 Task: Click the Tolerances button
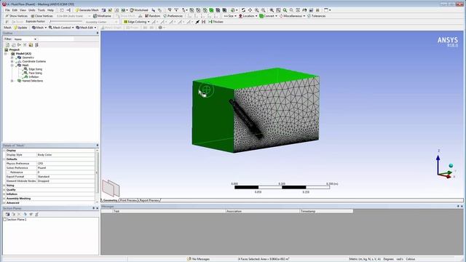[316, 16]
